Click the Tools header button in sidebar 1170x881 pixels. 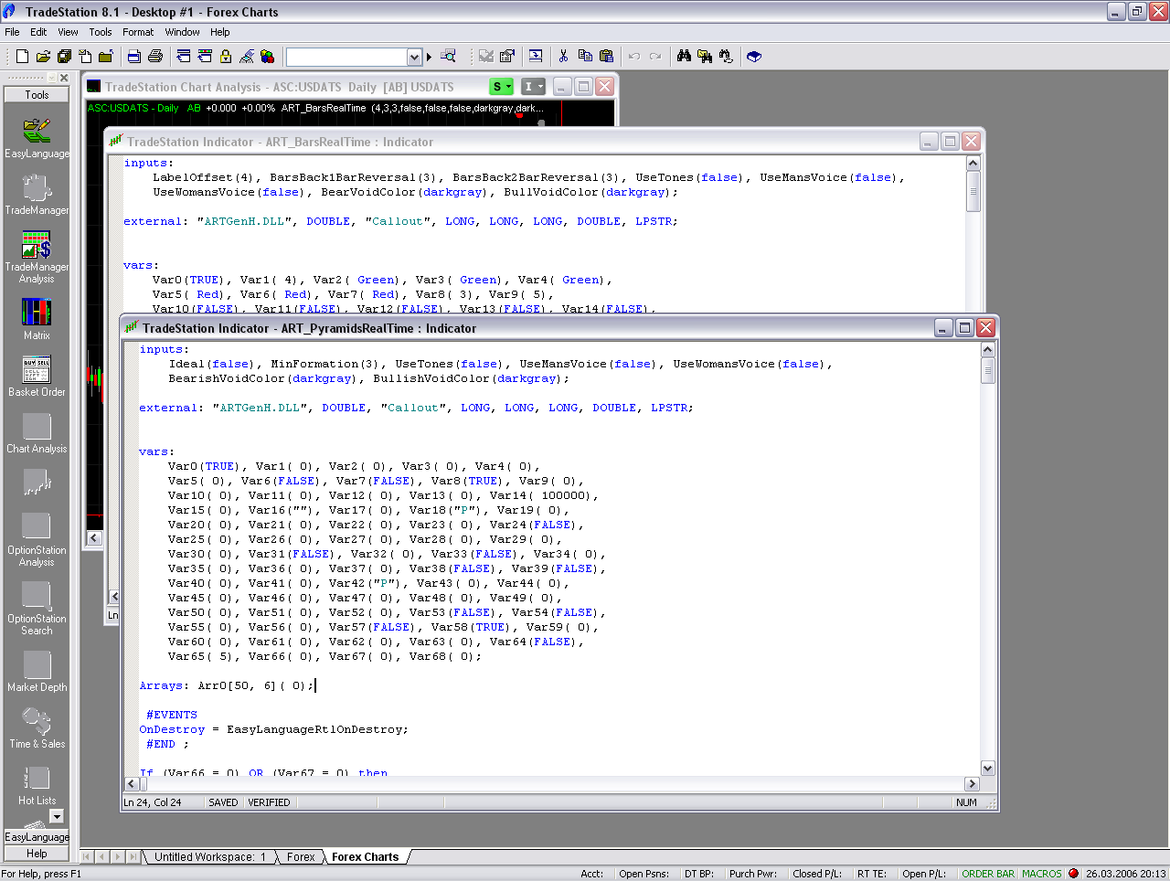[37, 95]
